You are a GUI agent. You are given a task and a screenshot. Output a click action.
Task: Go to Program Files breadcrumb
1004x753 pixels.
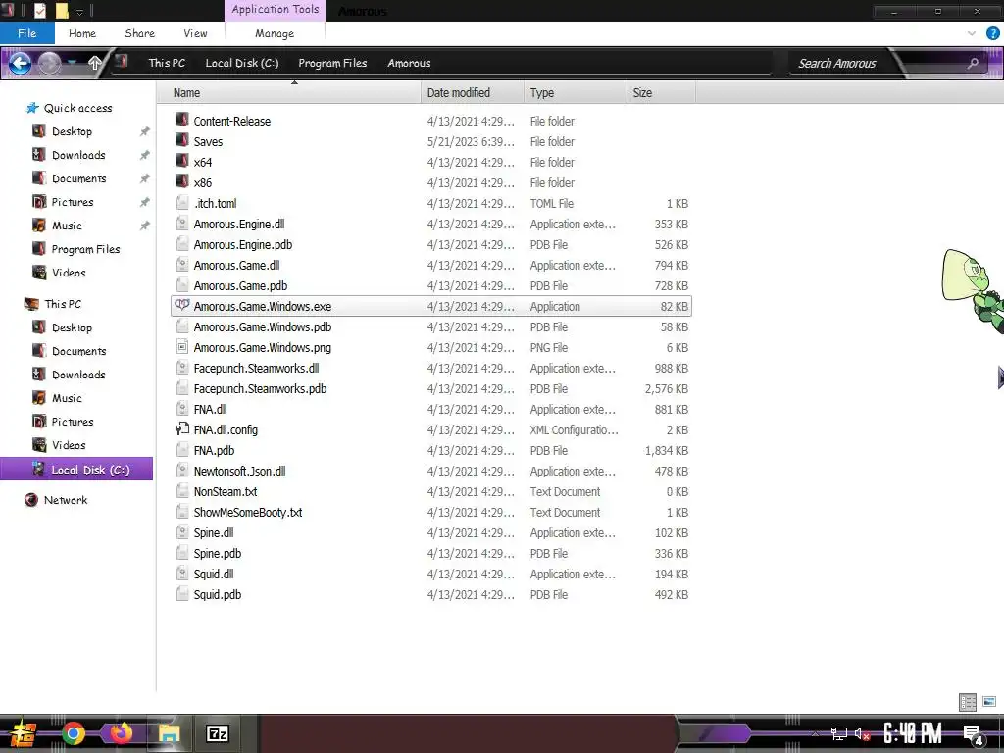click(x=332, y=63)
